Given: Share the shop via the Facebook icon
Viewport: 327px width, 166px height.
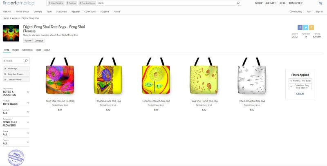Looking at the screenshot, I should pos(300,27).
